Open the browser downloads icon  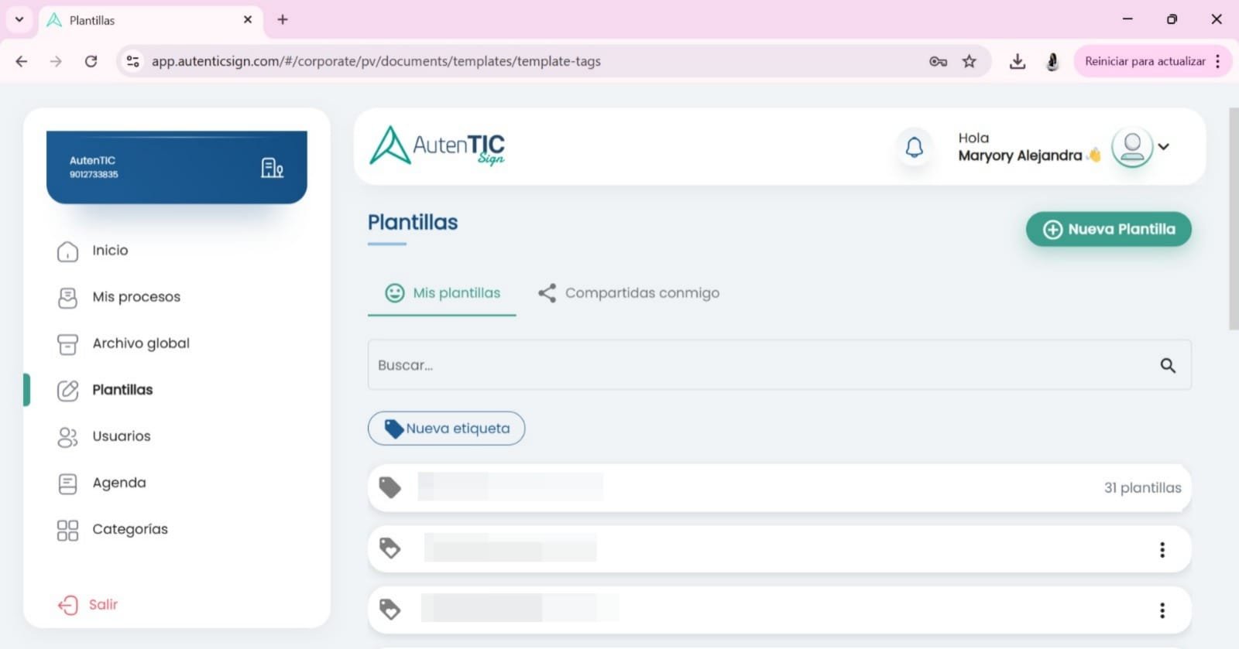click(x=1018, y=61)
